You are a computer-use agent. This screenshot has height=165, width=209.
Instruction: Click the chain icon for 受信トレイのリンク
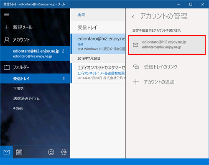[x=136, y=67]
